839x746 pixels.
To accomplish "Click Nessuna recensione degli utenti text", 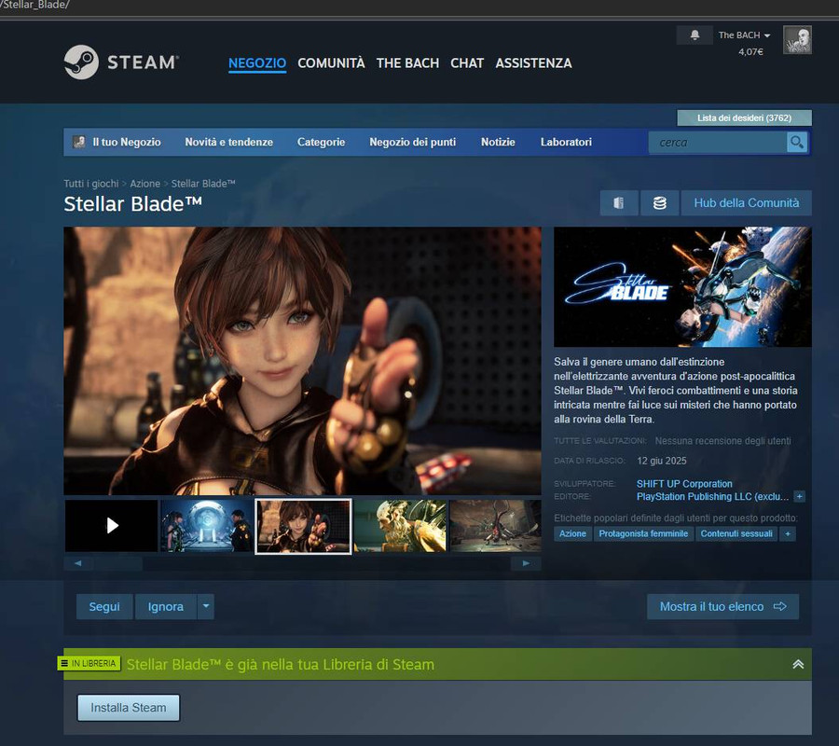I will tap(722, 441).
